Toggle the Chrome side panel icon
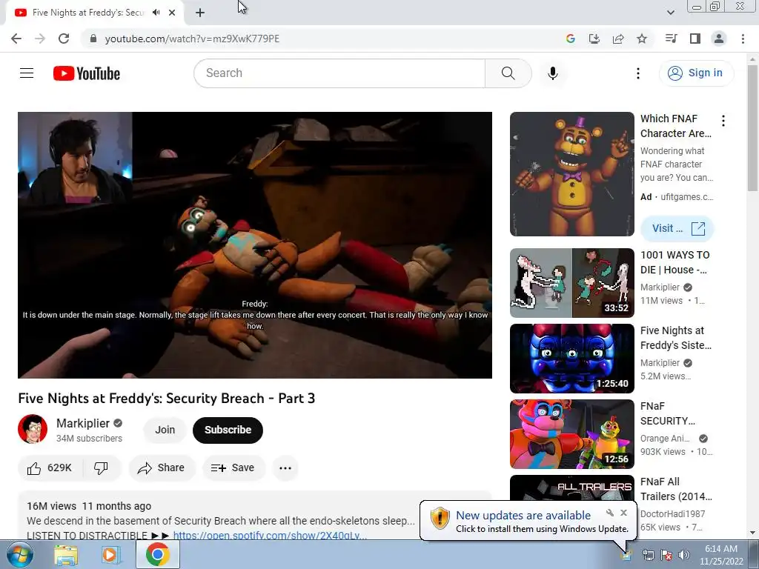Screen dimensions: 759x569 695,39
